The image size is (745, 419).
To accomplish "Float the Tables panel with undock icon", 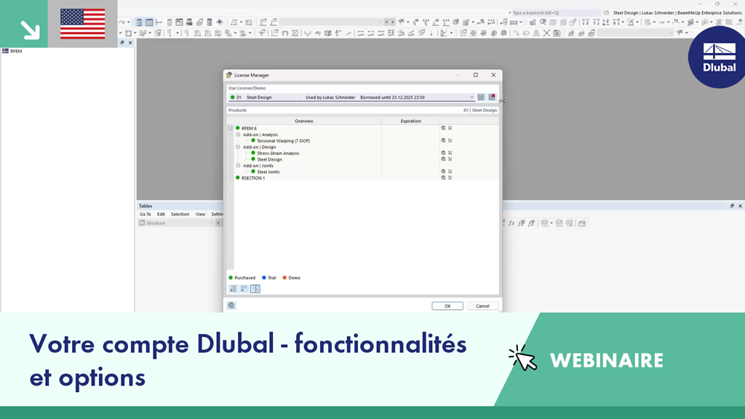I will tap(732, 206).
